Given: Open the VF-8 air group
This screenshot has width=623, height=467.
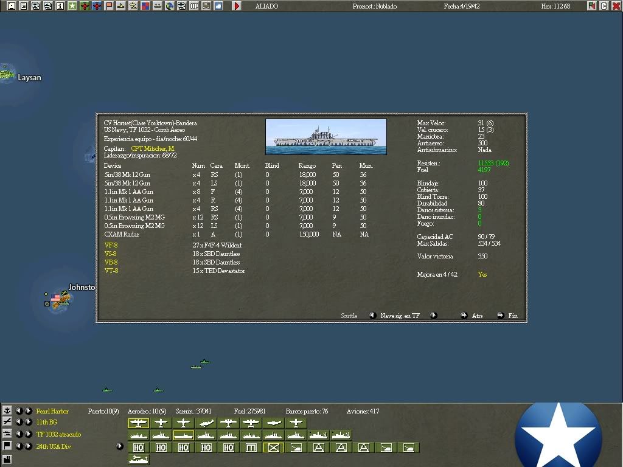Looking at the screenshot, I should coord(111,246).
